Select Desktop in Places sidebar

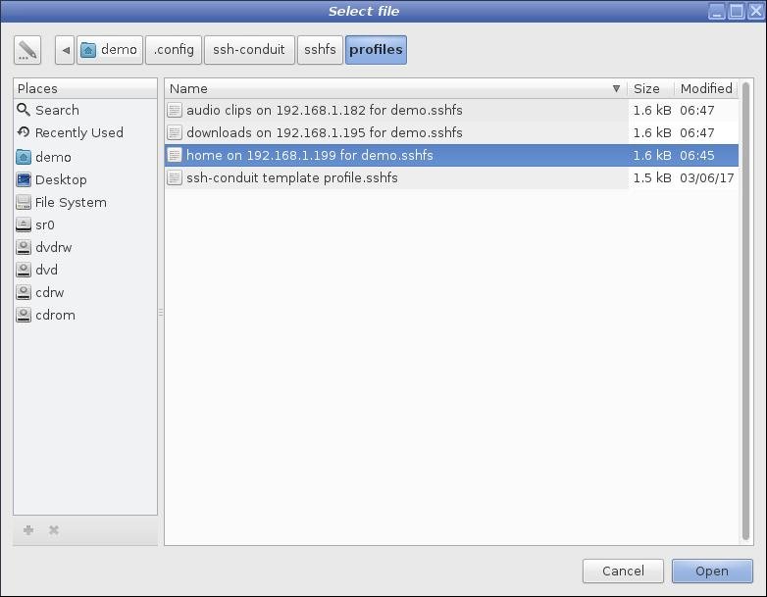pyautogui.click(x=85, y=179)
